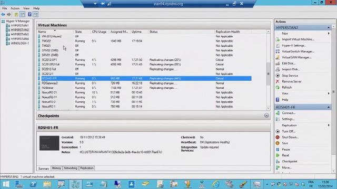Open File Explorer from the taskbar
This screenshot has height=189, width=337.
click(x=47, y=184)
